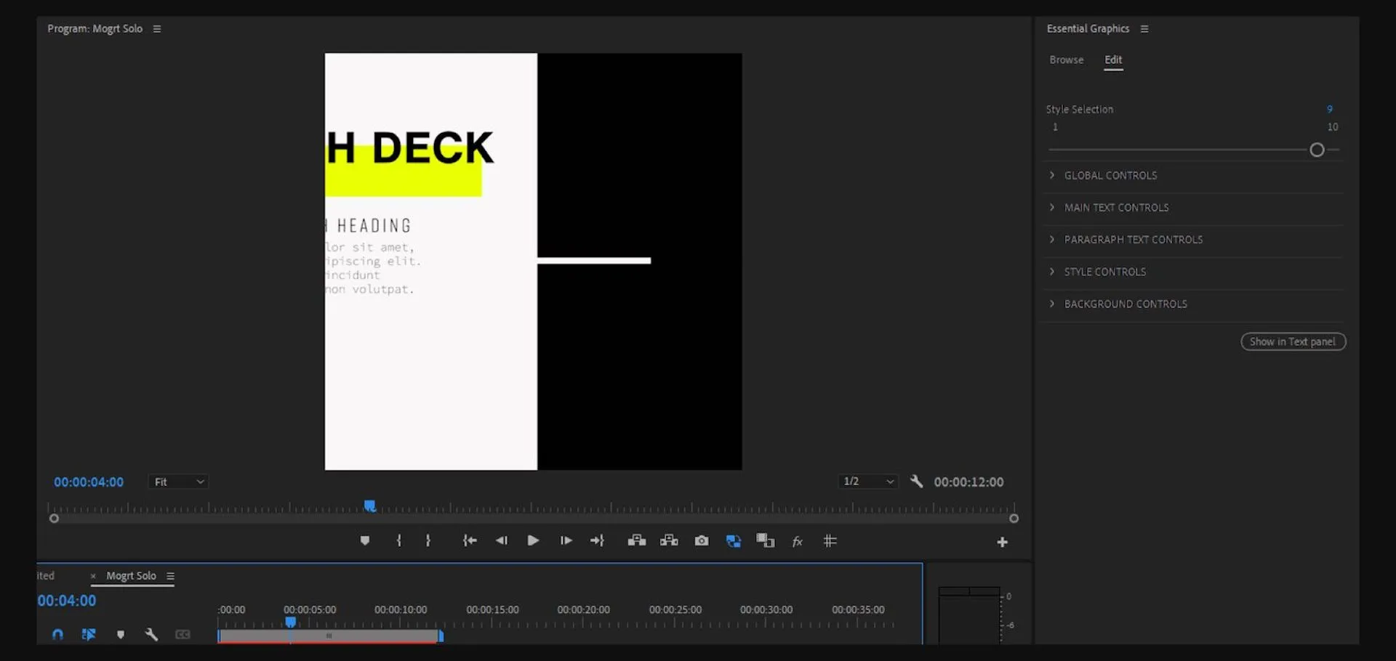Click the 00:00:04:00 playhead timecode field

[89, 482]
